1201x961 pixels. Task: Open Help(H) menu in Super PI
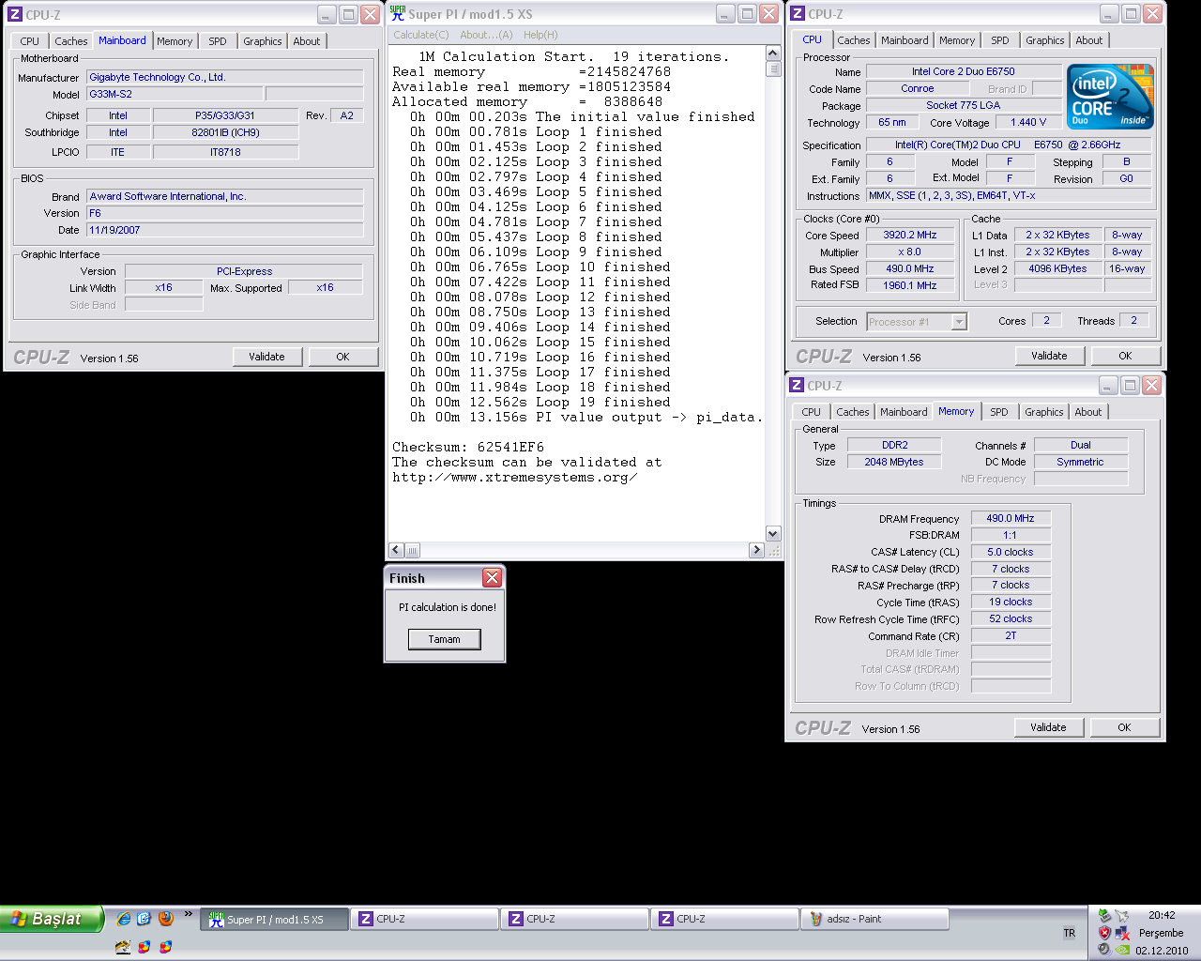tap(540, 35)
